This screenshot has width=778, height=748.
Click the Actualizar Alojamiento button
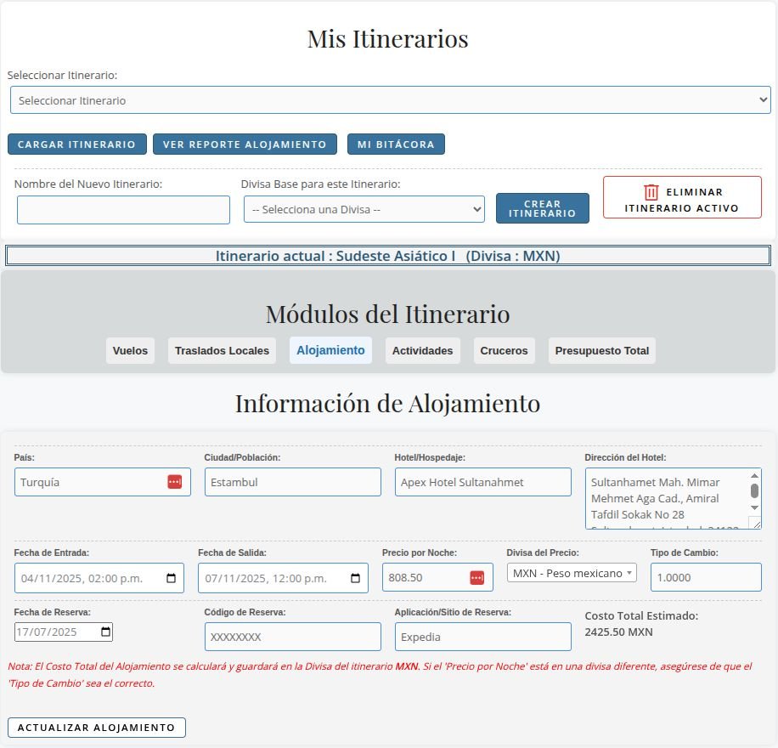tap(97, 727)
